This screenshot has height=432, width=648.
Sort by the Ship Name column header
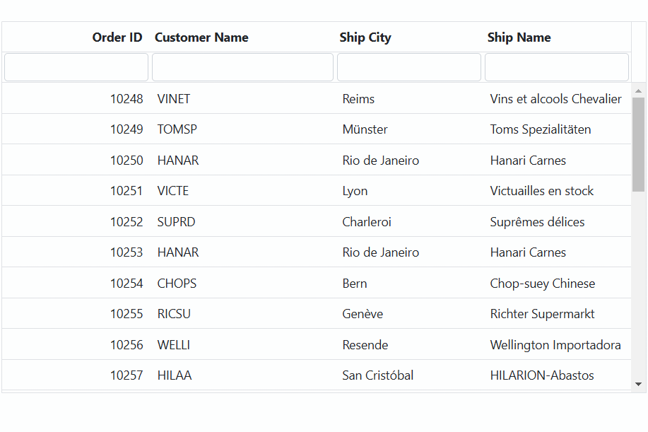pos(519,37)
